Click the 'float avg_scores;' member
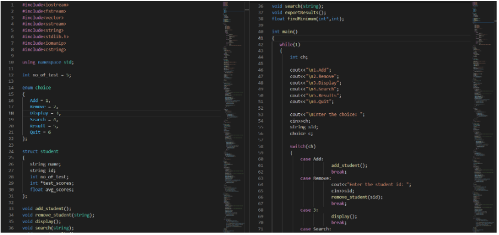The width and height of the screenshot is (499, 235). [x=51, y=190]
